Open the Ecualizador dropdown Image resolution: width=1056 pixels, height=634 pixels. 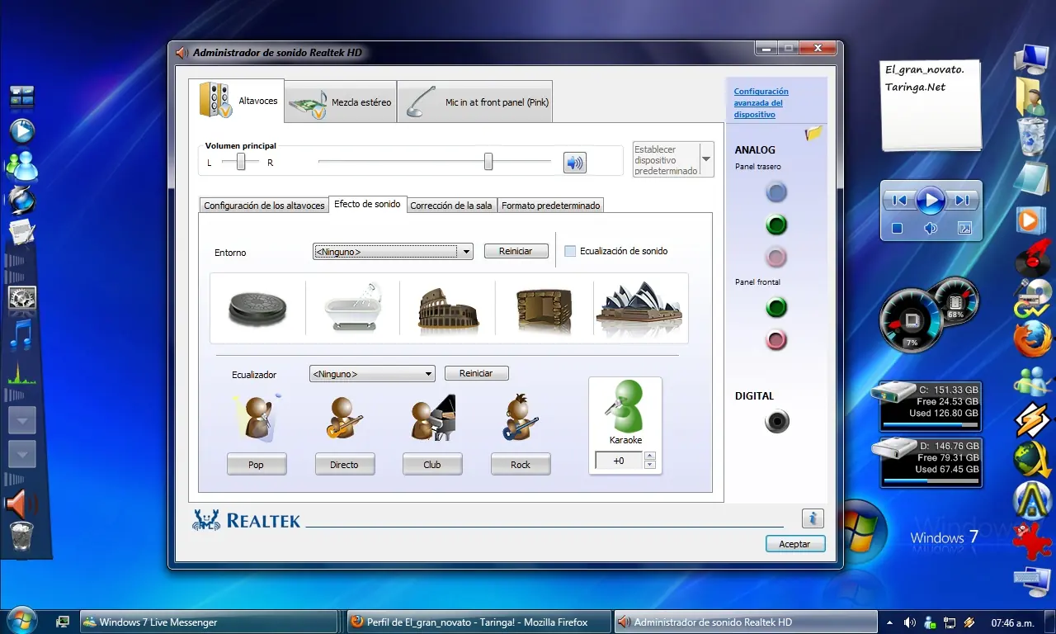point(372,374)
